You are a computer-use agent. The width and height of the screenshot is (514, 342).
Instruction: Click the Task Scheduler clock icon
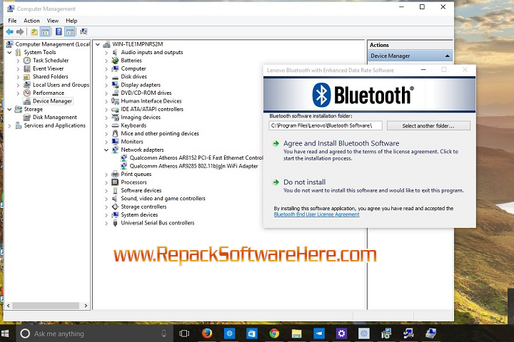click(27, 61)
